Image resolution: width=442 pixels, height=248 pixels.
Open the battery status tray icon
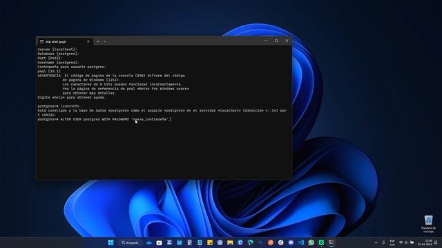coord(412,242)
